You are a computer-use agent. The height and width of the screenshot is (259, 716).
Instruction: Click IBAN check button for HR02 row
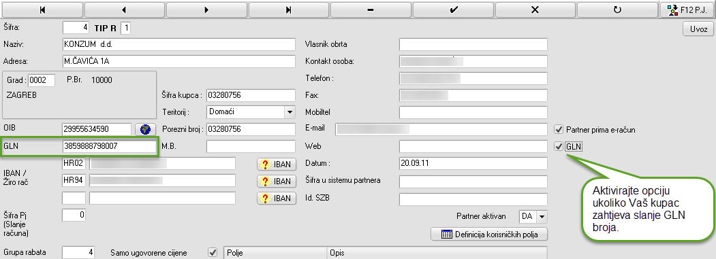[x=277, y=165]
